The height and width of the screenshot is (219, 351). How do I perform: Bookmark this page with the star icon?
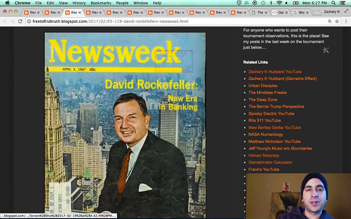pos(337,22)
